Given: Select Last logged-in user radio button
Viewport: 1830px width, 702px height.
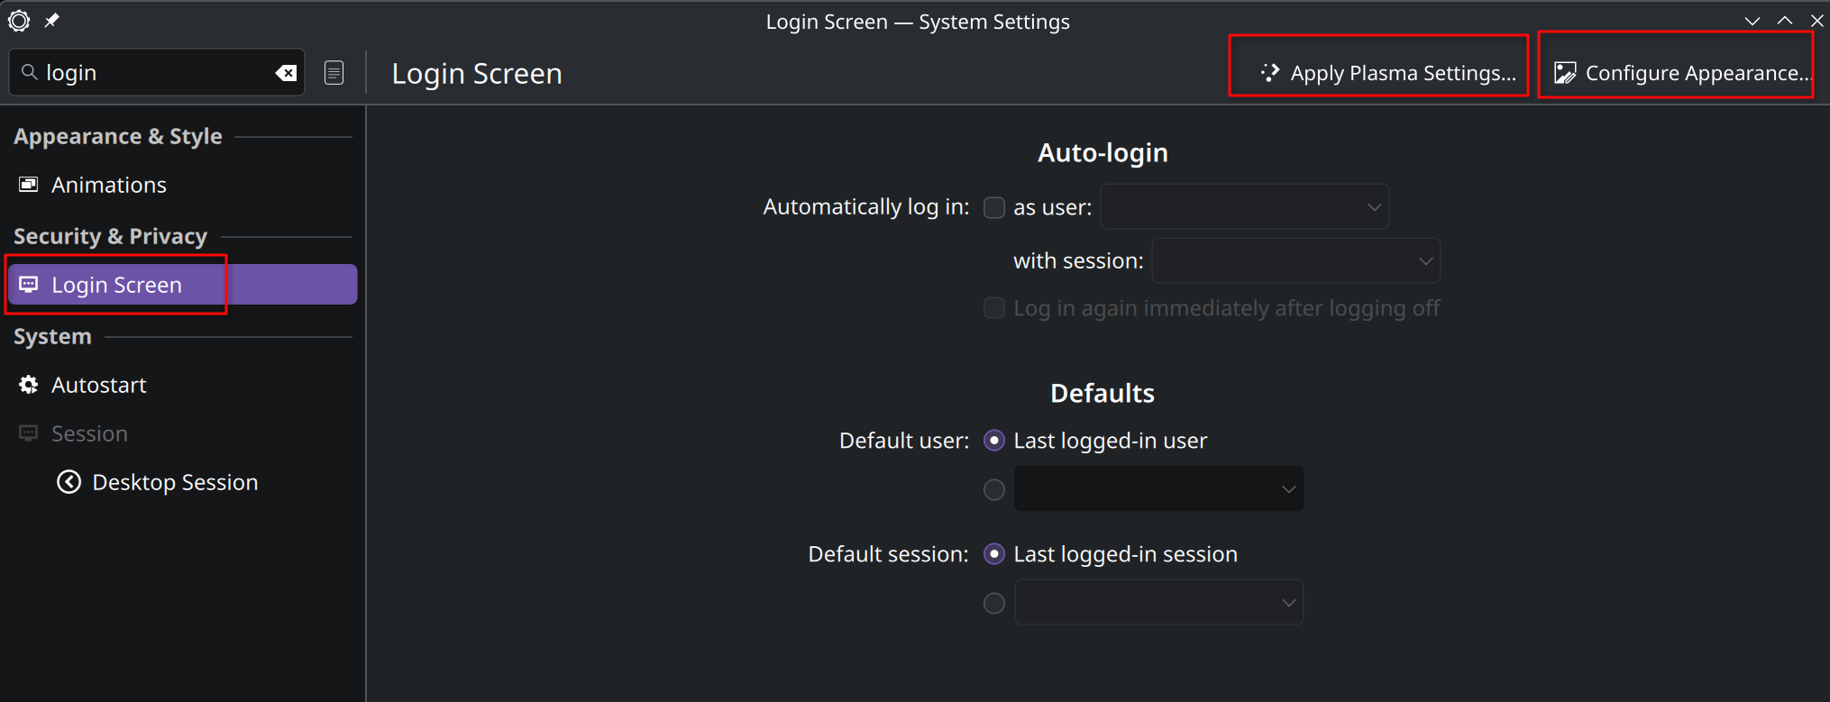Looking at the screenshot, I should (993, 441).
